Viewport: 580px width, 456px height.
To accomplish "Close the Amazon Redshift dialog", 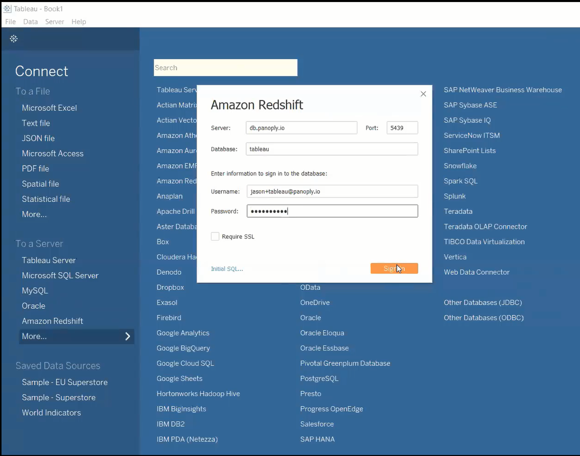I will pos(423,94).
